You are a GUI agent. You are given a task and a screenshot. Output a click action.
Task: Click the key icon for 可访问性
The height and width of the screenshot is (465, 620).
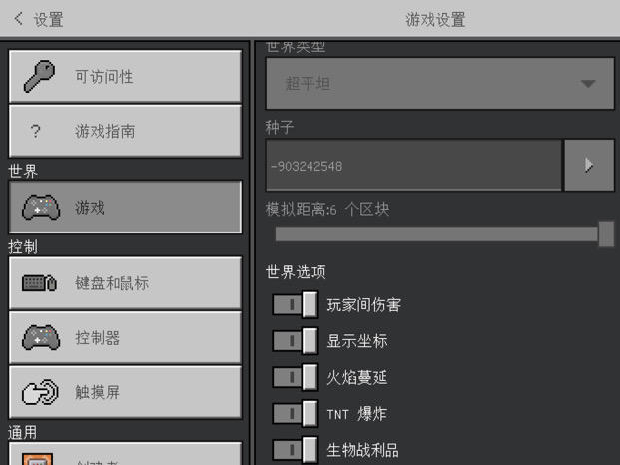(39, 76)
